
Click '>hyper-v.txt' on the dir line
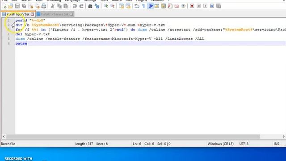pyautogui.click(x=151, y=25)
